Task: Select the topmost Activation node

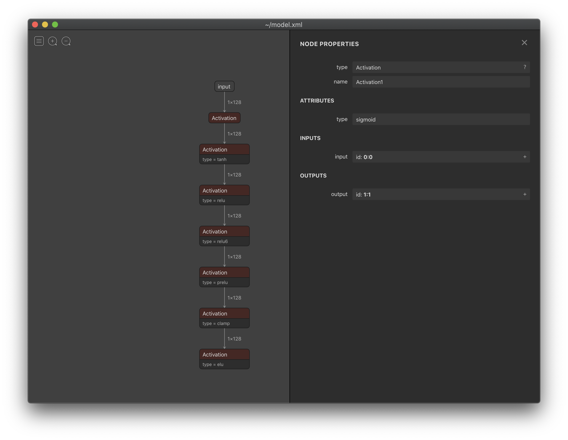Action: click(224, 117)
